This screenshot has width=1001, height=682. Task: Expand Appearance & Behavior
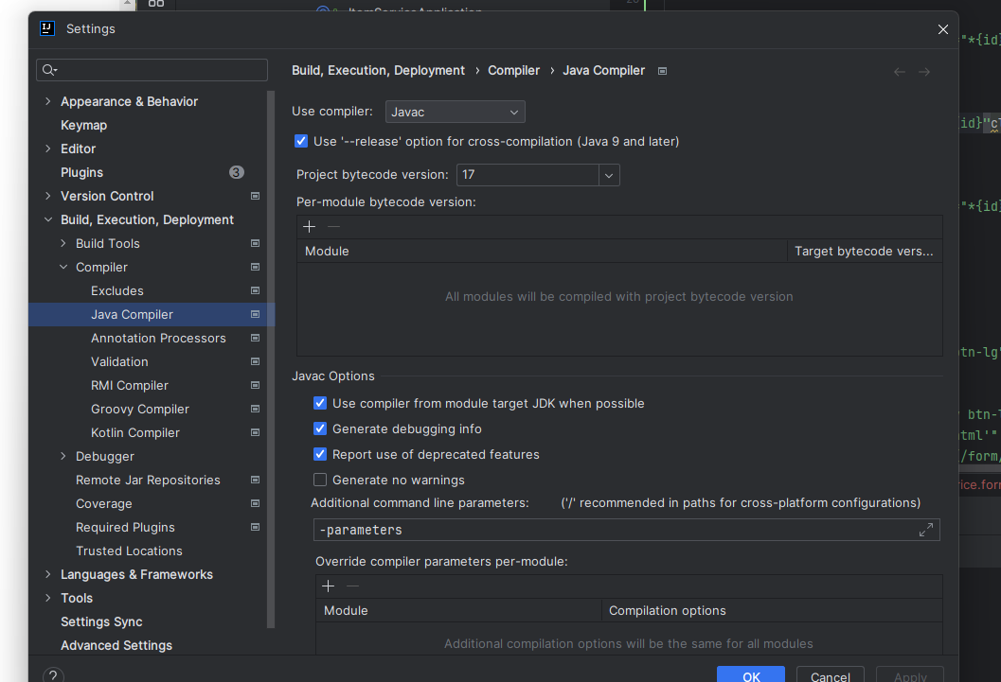click(x=48, y=101)
